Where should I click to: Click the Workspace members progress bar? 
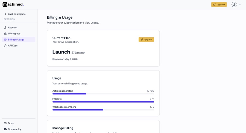103,110
